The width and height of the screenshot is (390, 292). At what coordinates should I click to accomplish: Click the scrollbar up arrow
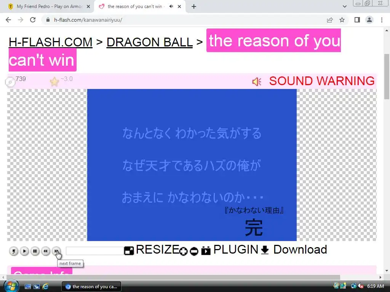pos(387,30)
